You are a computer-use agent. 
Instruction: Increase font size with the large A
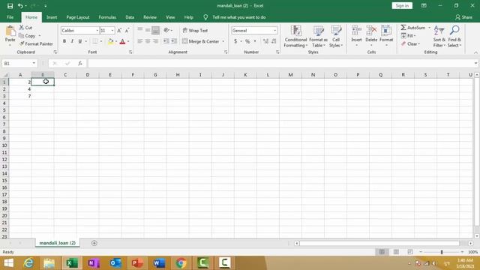[x=119, y=30]
